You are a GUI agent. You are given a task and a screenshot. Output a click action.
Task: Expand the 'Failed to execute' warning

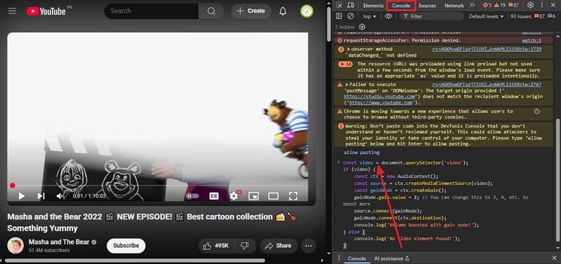[x=347, y=85]
